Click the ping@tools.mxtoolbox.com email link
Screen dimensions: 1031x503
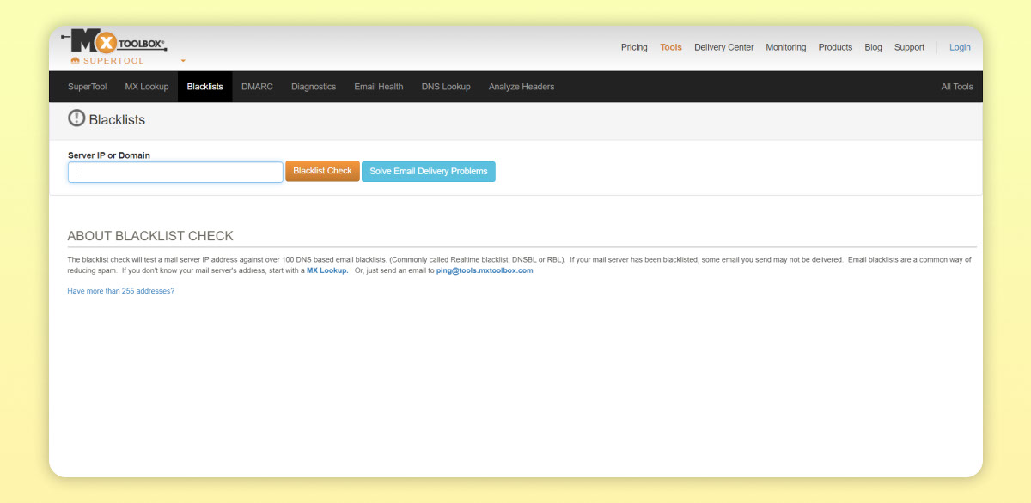[485, 270]
